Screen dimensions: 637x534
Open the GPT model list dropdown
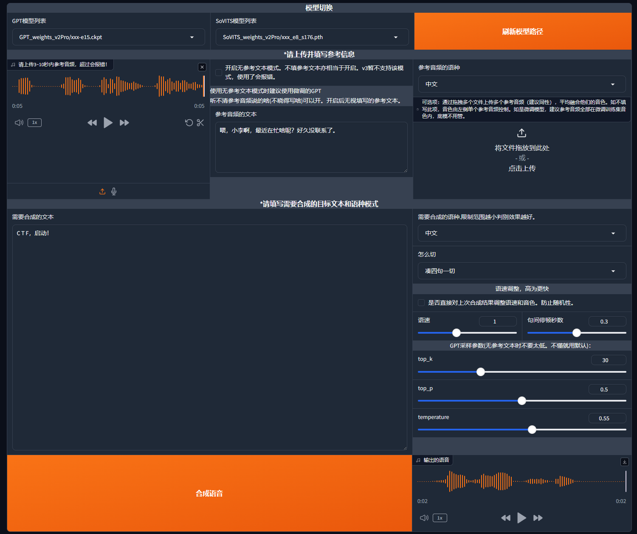click(108, 37)
